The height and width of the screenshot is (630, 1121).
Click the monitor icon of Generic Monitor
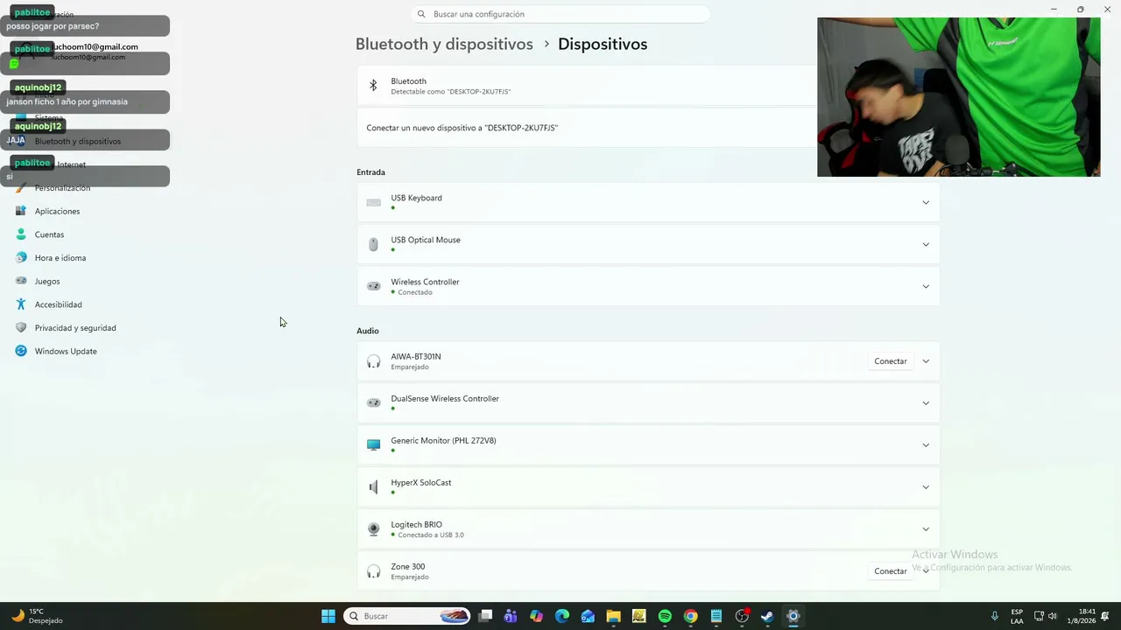(374, 444)
